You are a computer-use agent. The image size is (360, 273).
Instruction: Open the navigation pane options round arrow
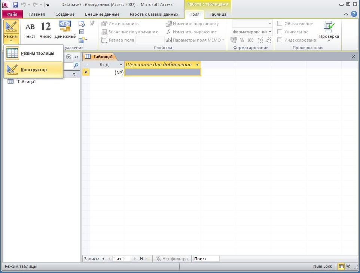point(68,57)
